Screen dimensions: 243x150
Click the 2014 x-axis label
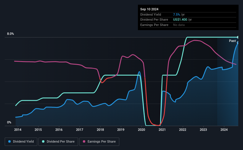pyautogui.click(x=18, y=130)
